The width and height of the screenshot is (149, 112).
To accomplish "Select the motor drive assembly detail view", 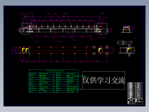I will [127, 47].
